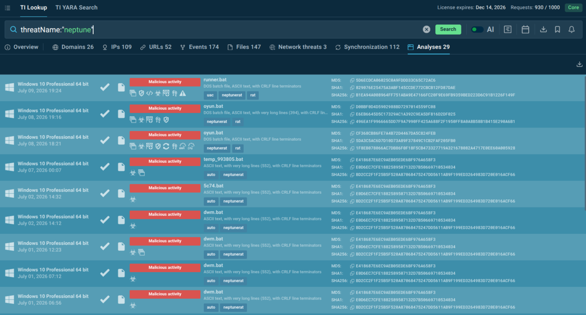
Task: Click auto tag on temp_993805.bat
Action: [x=211, y=175]
